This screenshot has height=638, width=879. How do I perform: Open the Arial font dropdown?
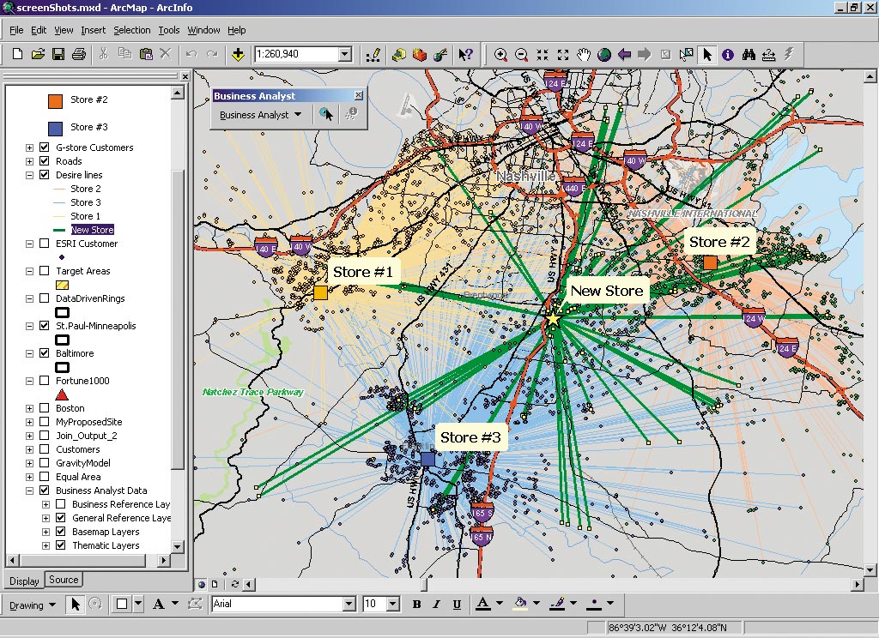point(349,604)
